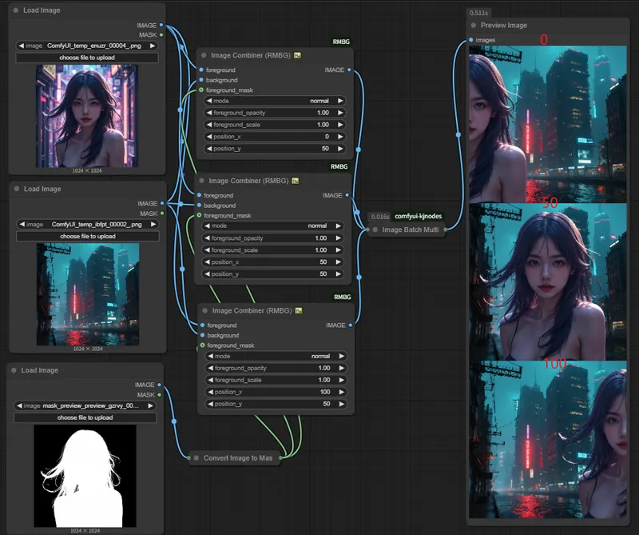Increase position_x on the combiner set to 100
Viewport: 639px width, 535px height.
(340, 392)
